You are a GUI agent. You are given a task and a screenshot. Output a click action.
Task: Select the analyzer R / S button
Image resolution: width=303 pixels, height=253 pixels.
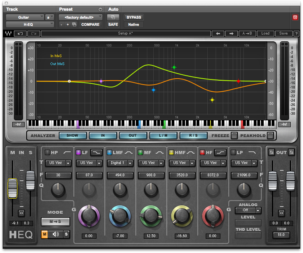193,135
